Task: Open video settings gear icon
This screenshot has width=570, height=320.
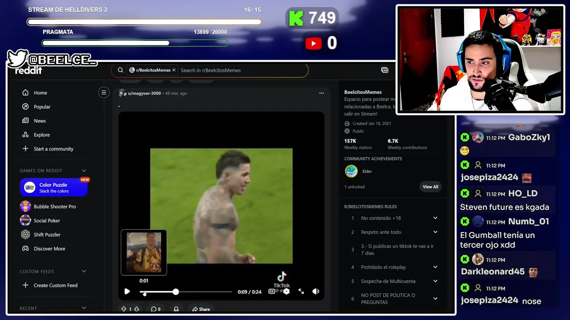Action: (286, 292)
